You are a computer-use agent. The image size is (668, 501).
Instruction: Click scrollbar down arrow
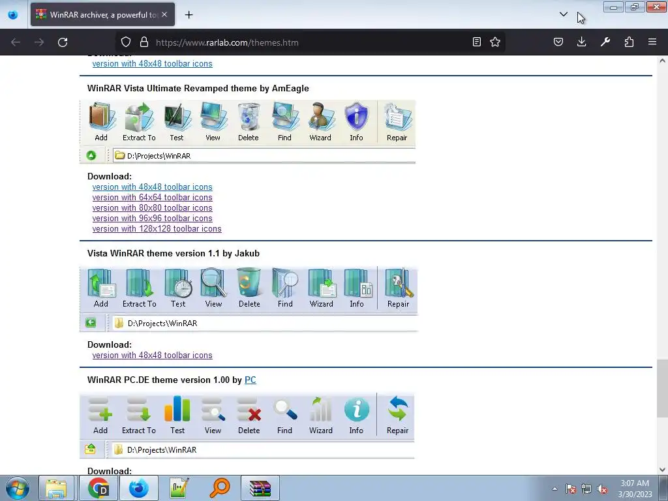662,470
